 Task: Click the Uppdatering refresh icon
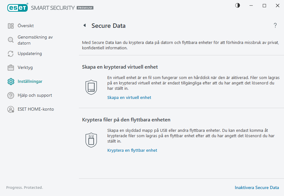(10, 54)
